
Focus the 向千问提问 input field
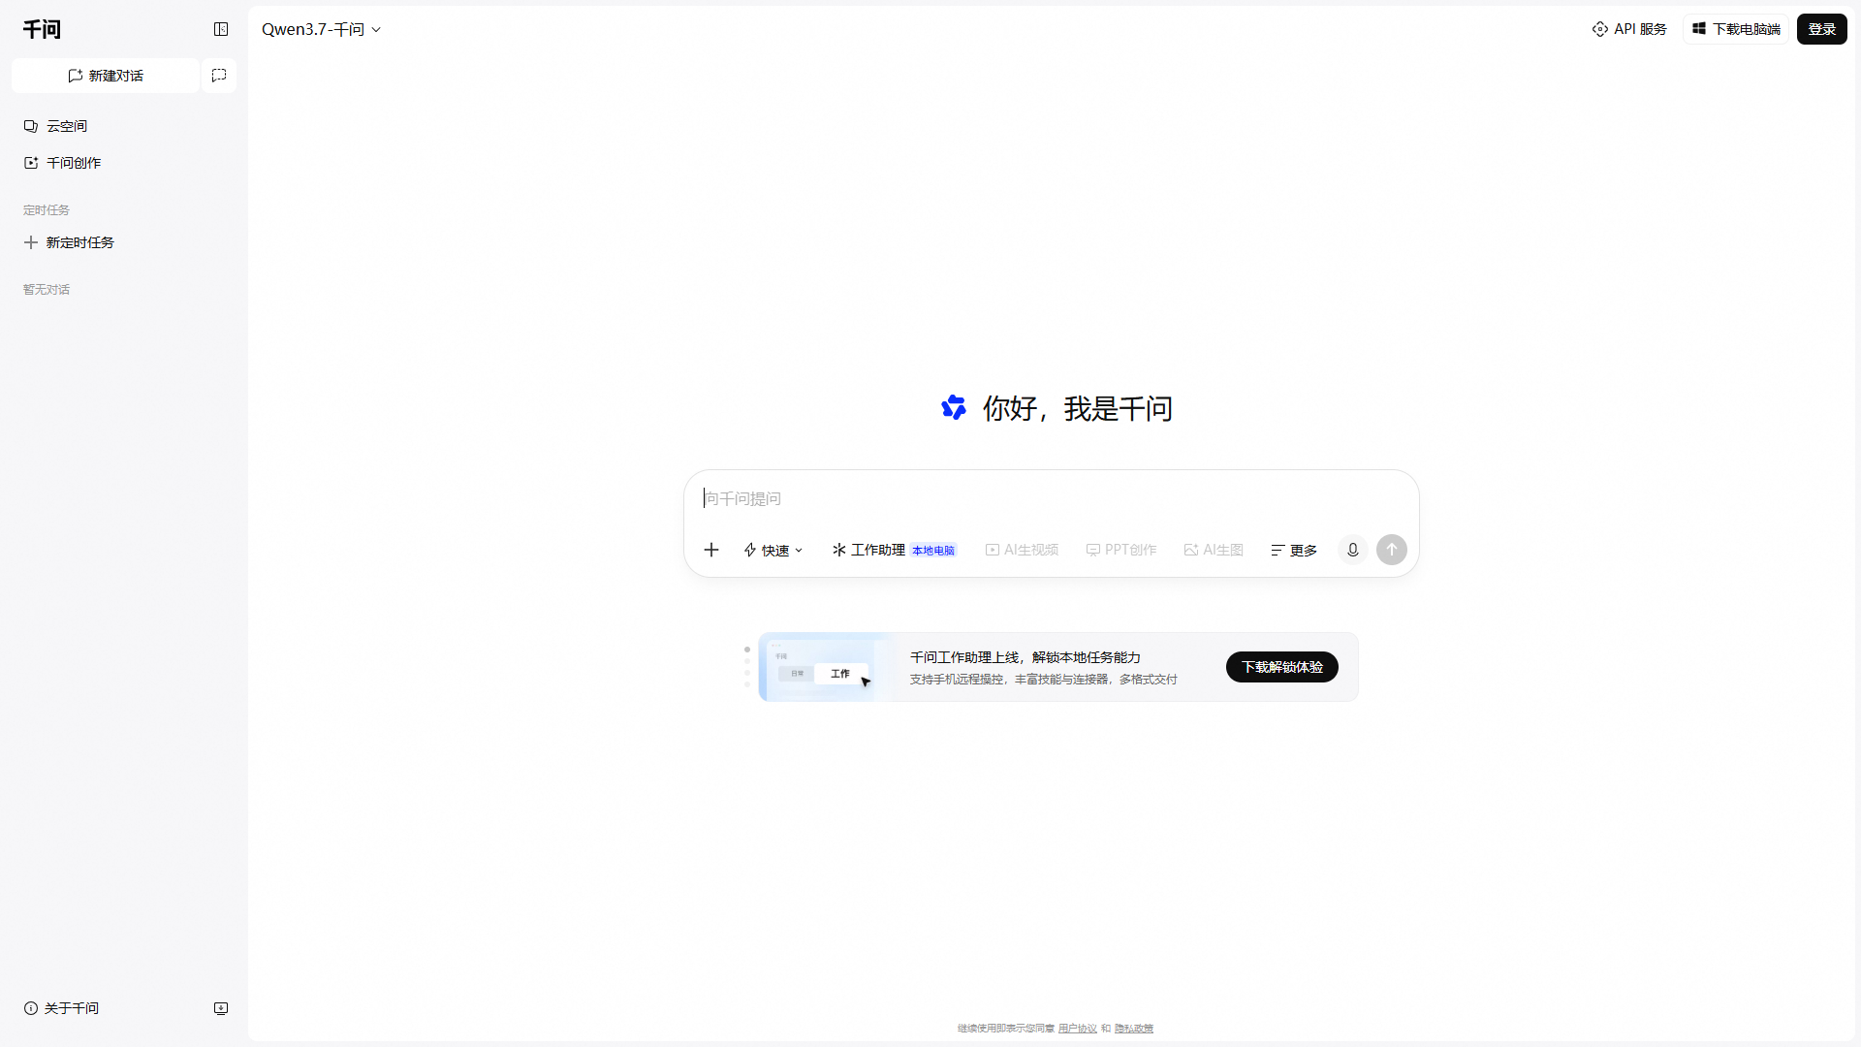click(x=1051, y=498)
